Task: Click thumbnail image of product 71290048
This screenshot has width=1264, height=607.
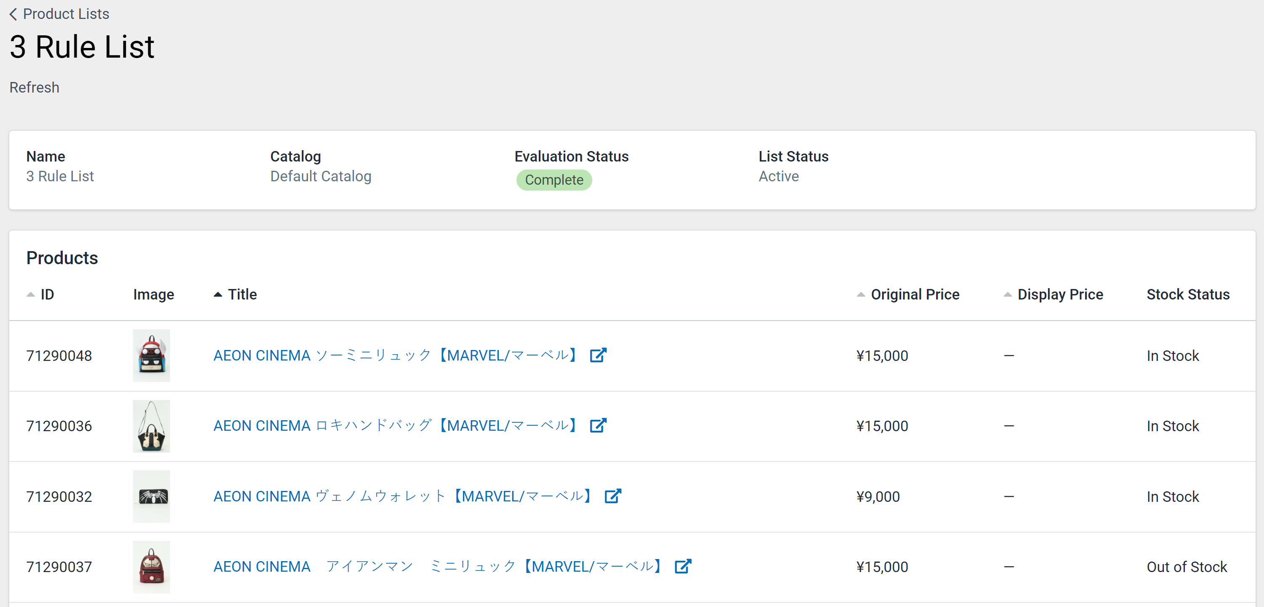Action: (x=152, y=355)
